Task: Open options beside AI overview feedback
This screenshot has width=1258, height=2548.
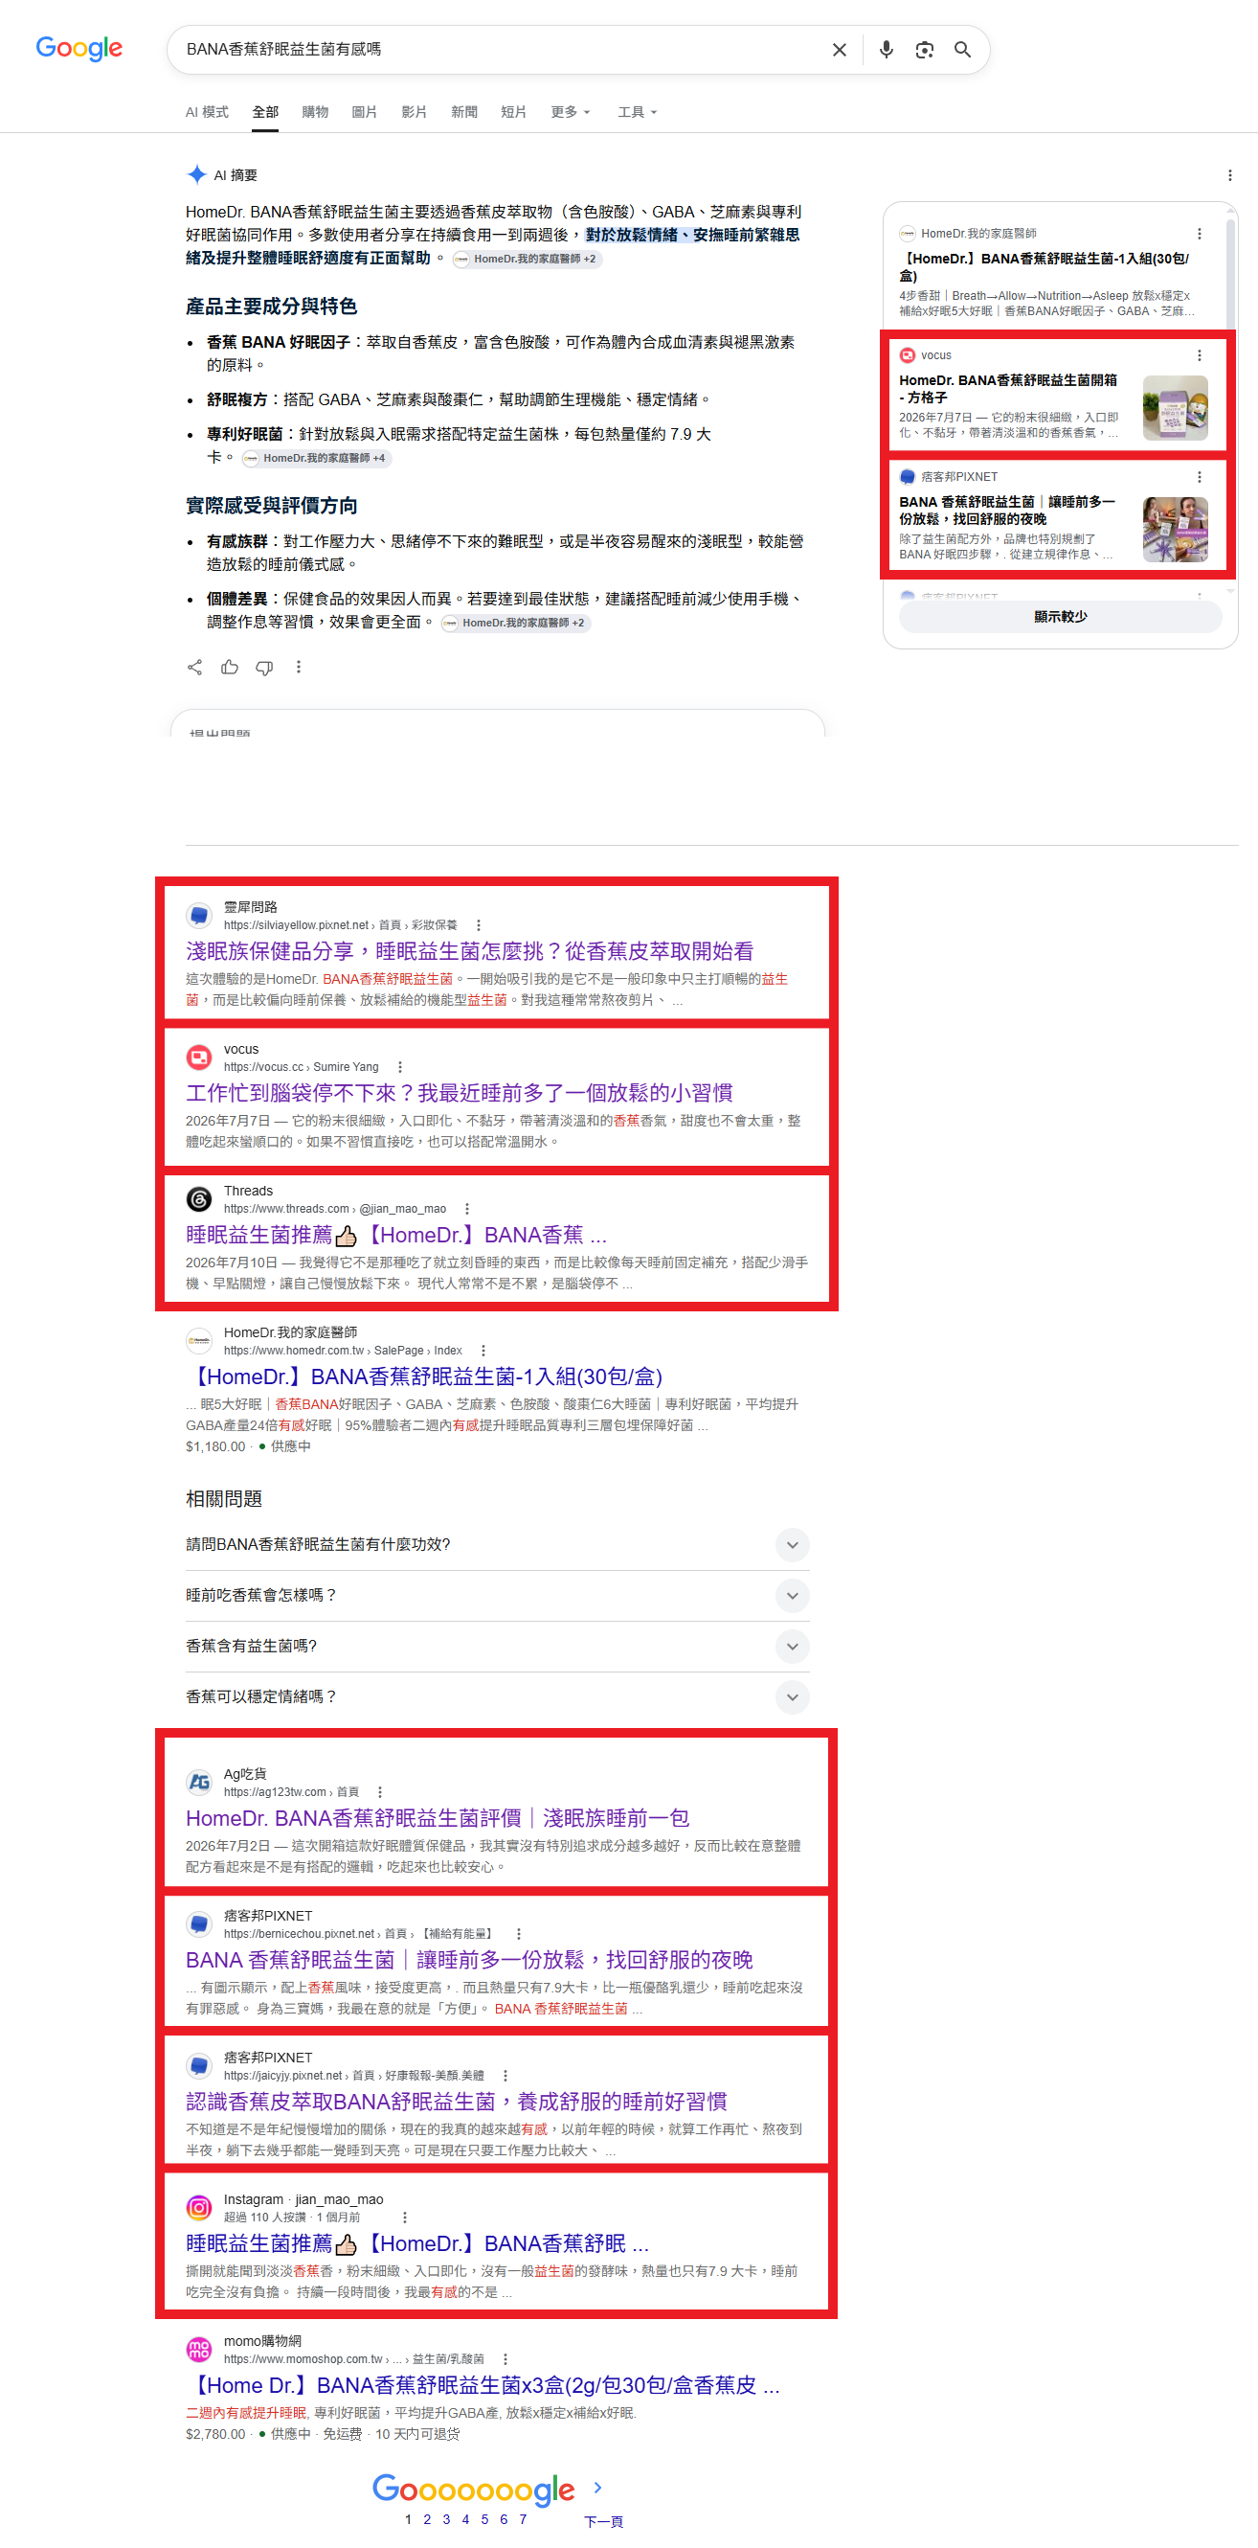Action: pos(299,668)
